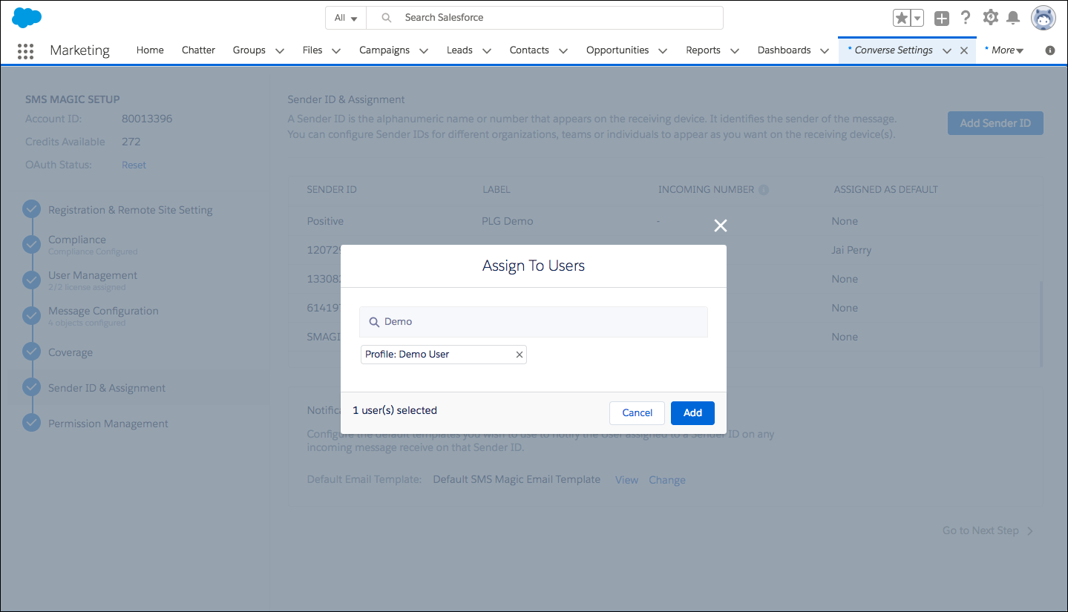Expand the Files tab dropdown chevron
The height and width of the screenshot is (612, 1068).
[x=336, y=50]
